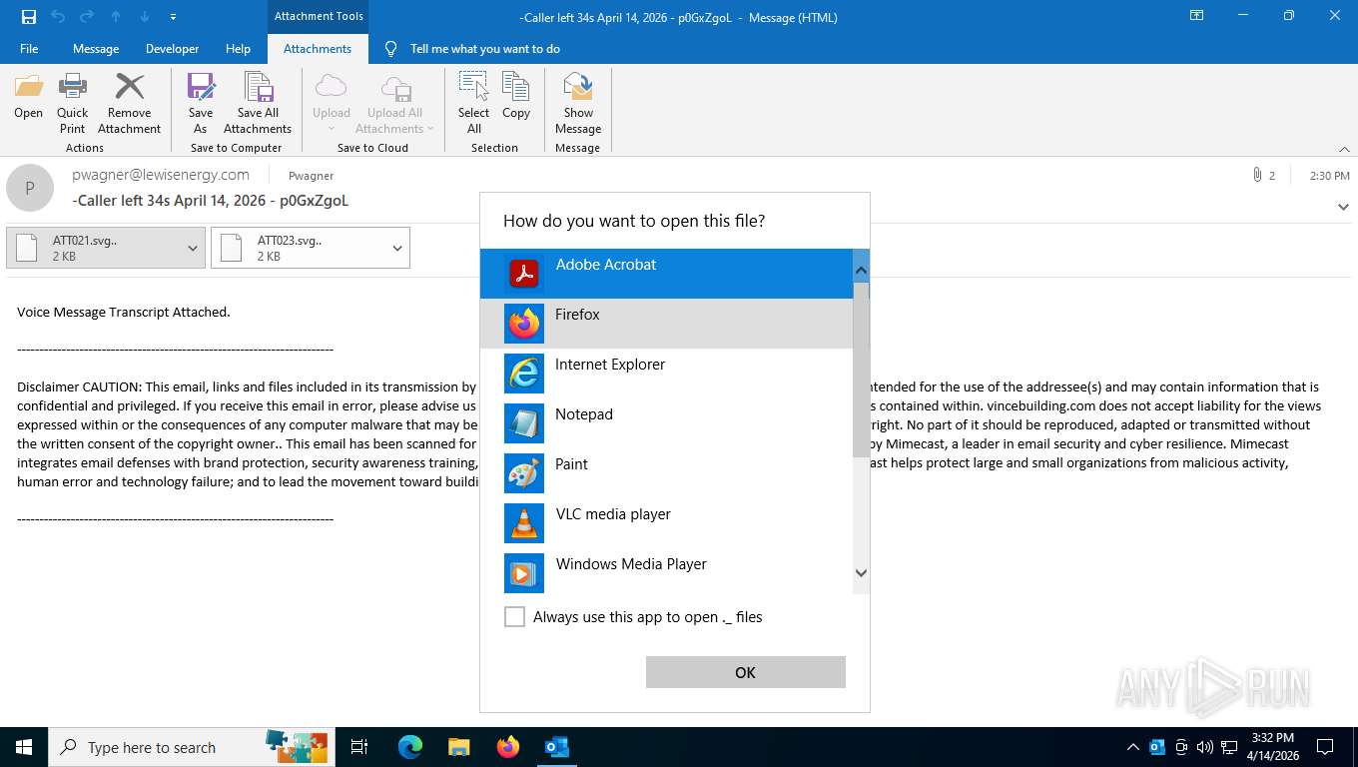The height and width of the screenshot is (767, 1358).
Task: Click the network icon in system tray
Action: click(1229, 747)
